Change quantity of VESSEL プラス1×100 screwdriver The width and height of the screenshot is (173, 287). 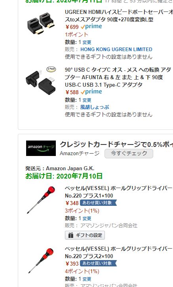87,219
